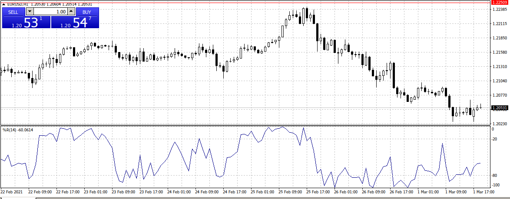510x199 pixels.
Task: Click the 22 Feb 2021 date label
Action: [12, 191]
